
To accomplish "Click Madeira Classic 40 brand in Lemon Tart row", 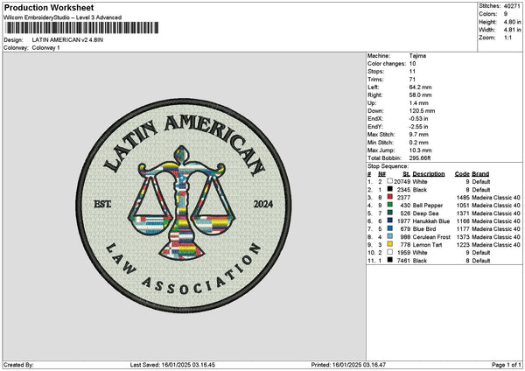I will [496, 245].
